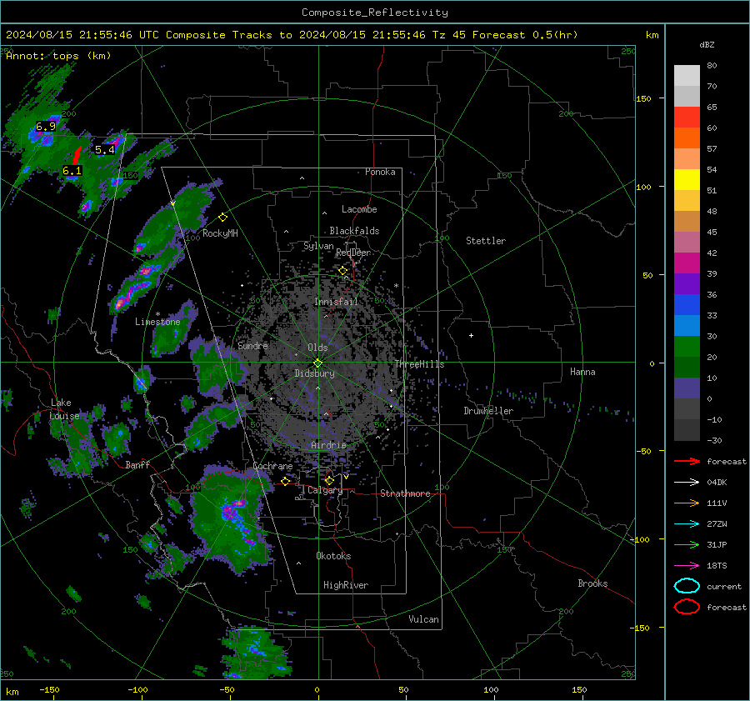Click the Strathmore label
The width and height of the screenshot is (750, 701).
click(405, 493)
